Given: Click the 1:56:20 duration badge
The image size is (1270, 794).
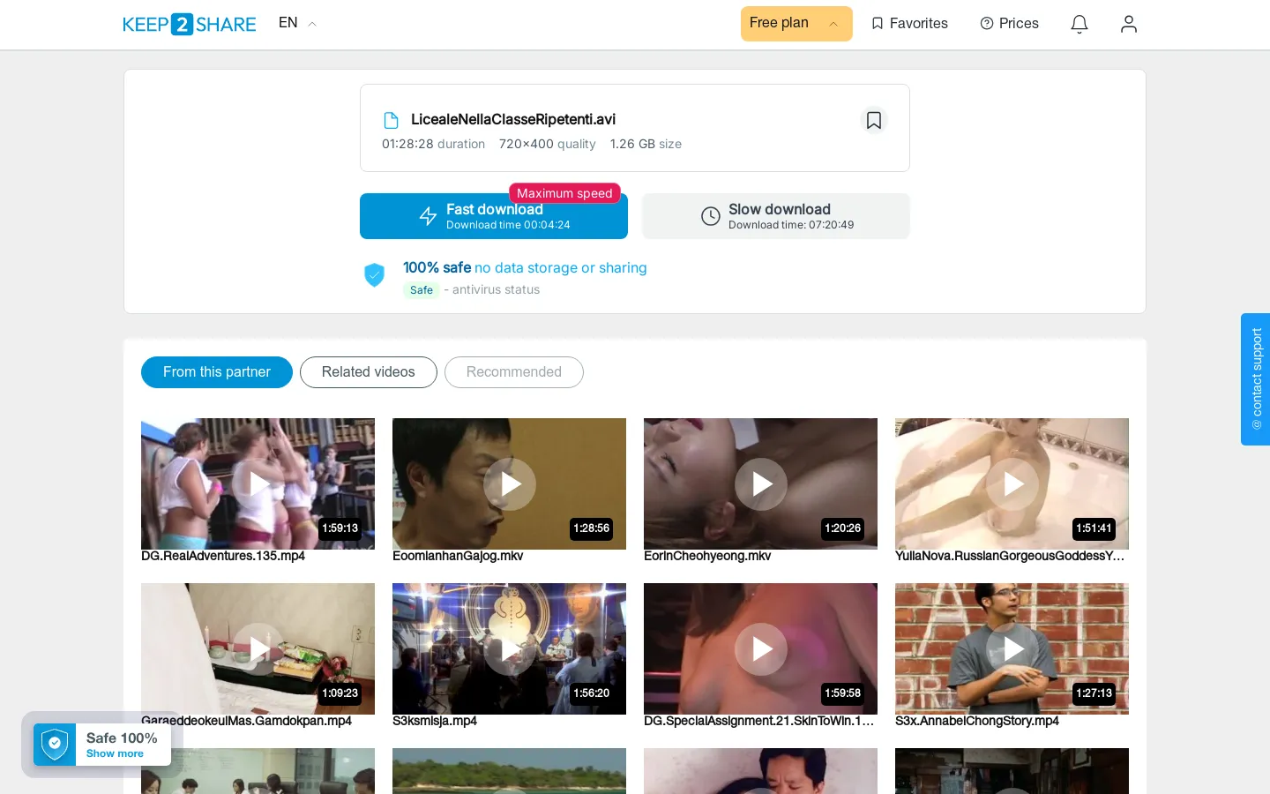Looking at the screenshot, I should (x=592, y=693).
